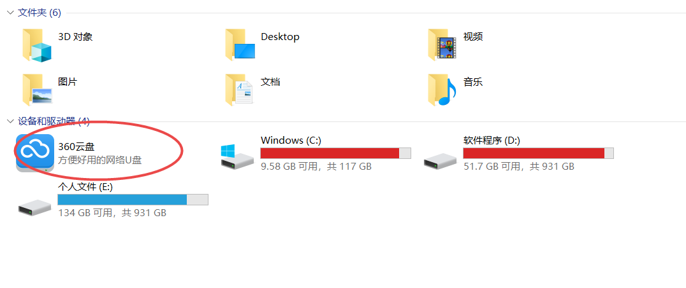Image resolution: width=686 pixels, height=288 pixels.
Task: Select the Desktop folder icon
Action: click(x=240, y=45)
